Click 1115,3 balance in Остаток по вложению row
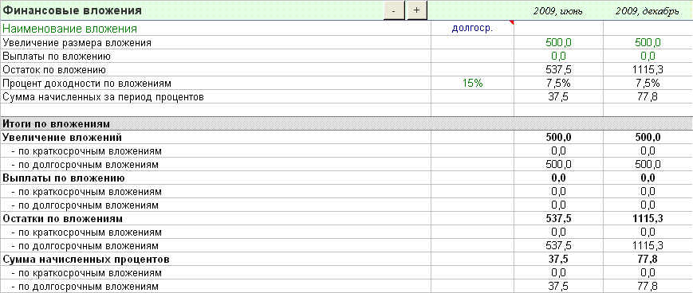The height and width of the screenshot is (293, 693). (648, 70)
